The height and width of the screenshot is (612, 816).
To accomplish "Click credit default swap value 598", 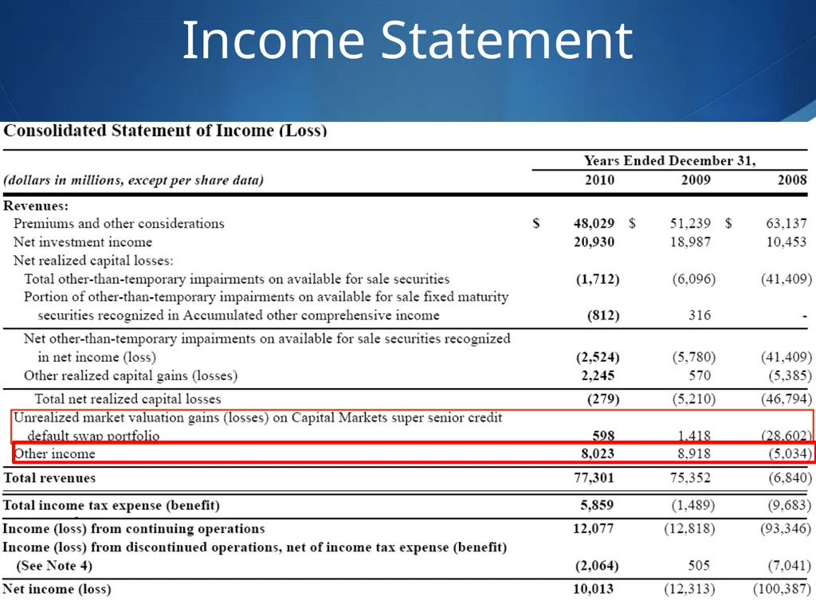I will pyautogui.click(x=604, y=436).
